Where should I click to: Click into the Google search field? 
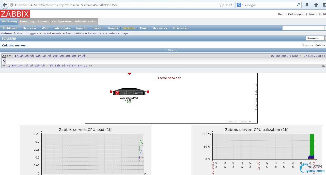coord(270,5)
